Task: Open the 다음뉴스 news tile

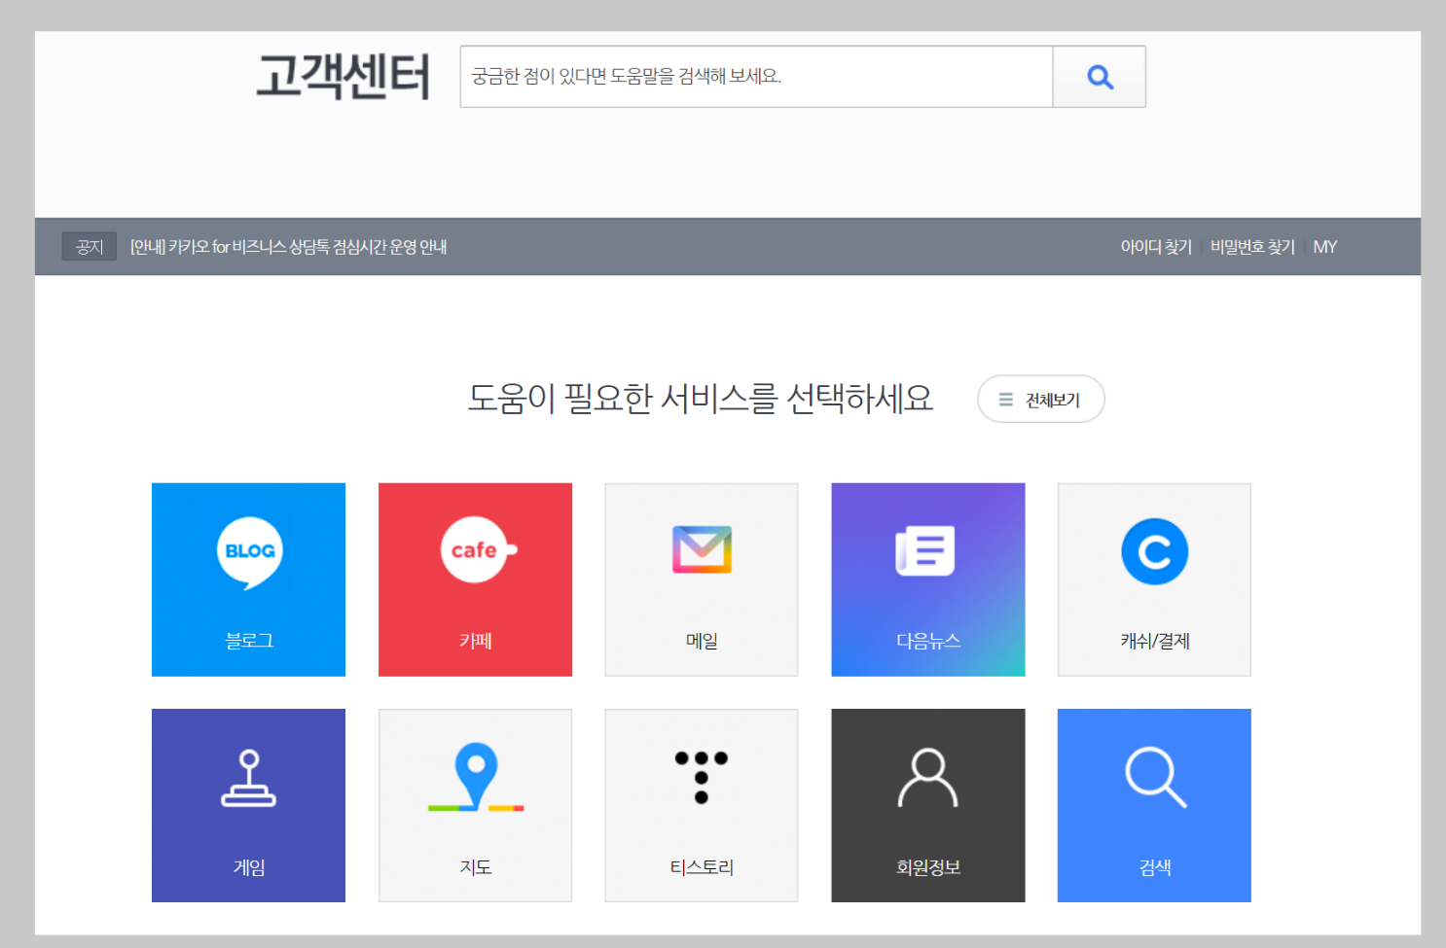Action: click(x=928, y=579)
